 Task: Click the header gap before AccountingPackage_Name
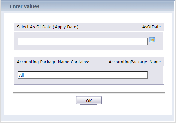[99, 62]
